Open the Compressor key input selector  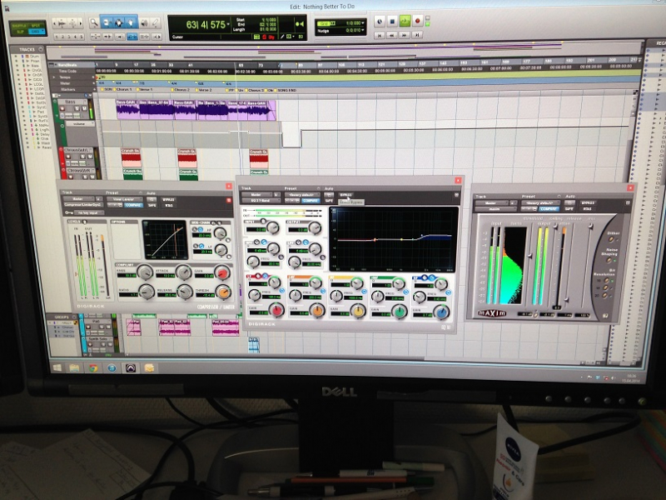[x=88, y=212]
